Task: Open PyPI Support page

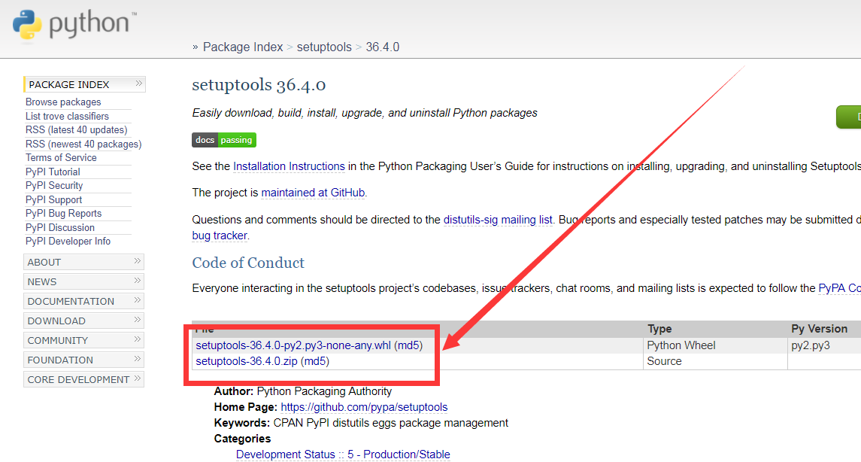Action: 54,199
